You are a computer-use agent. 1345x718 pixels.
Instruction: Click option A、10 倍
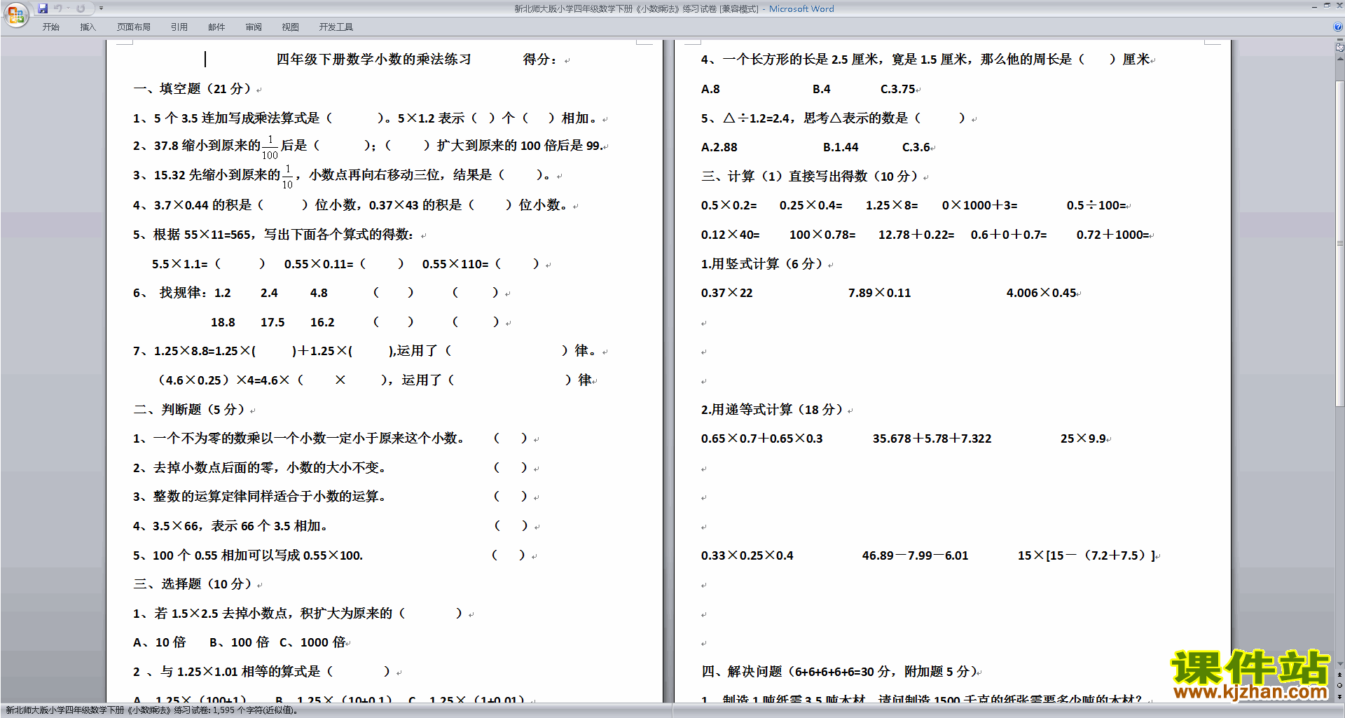[x=160, y=642]
